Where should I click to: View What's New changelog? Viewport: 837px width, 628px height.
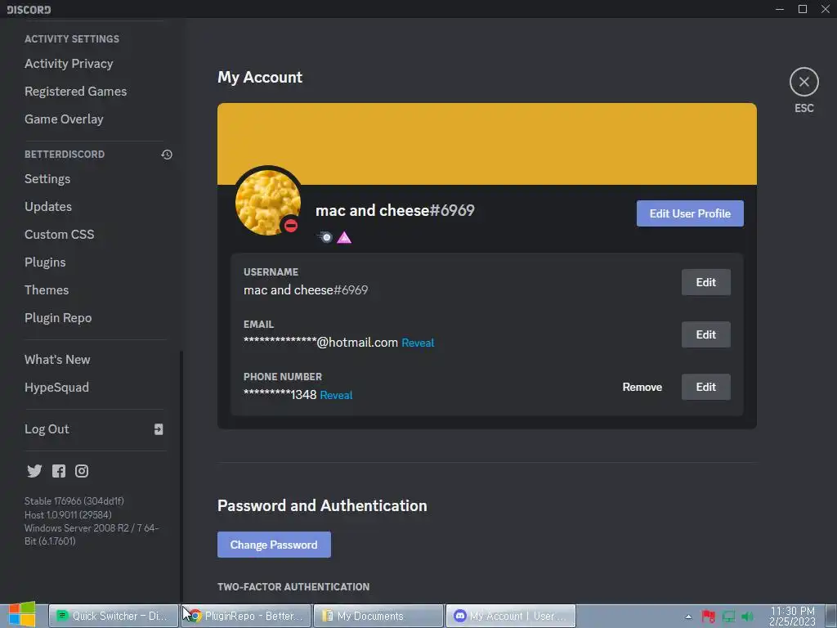point(57,360)
